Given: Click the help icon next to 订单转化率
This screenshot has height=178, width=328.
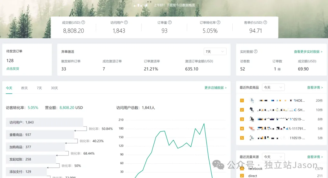Looking at the screenshot, I should (218, 22).
